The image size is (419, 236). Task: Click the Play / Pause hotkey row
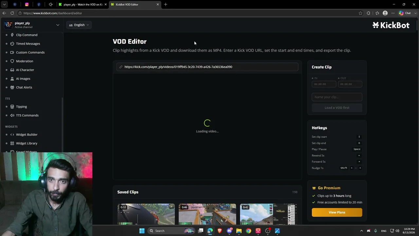point(337,149)
